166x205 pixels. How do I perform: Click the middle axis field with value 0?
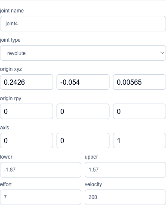[x=83, y=141]
